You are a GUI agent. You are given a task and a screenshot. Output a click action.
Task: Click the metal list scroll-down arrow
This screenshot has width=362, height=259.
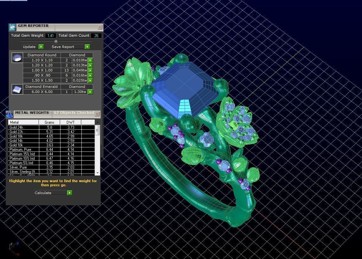(98, 173)
